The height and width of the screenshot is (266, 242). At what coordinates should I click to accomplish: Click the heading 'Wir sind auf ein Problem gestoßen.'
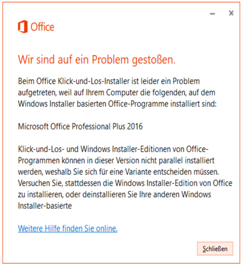pyautogui.click(x=97, y=60)
